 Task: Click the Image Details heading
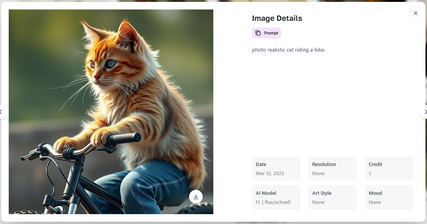[x=277, y=18]
